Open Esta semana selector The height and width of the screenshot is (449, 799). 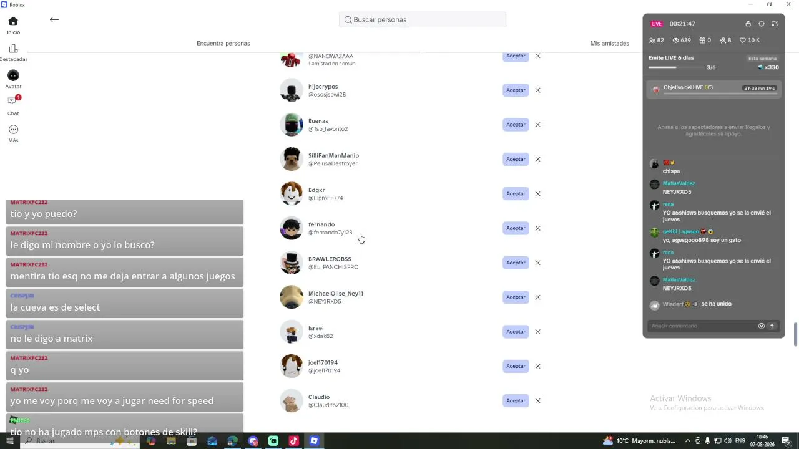pos(763,58)
